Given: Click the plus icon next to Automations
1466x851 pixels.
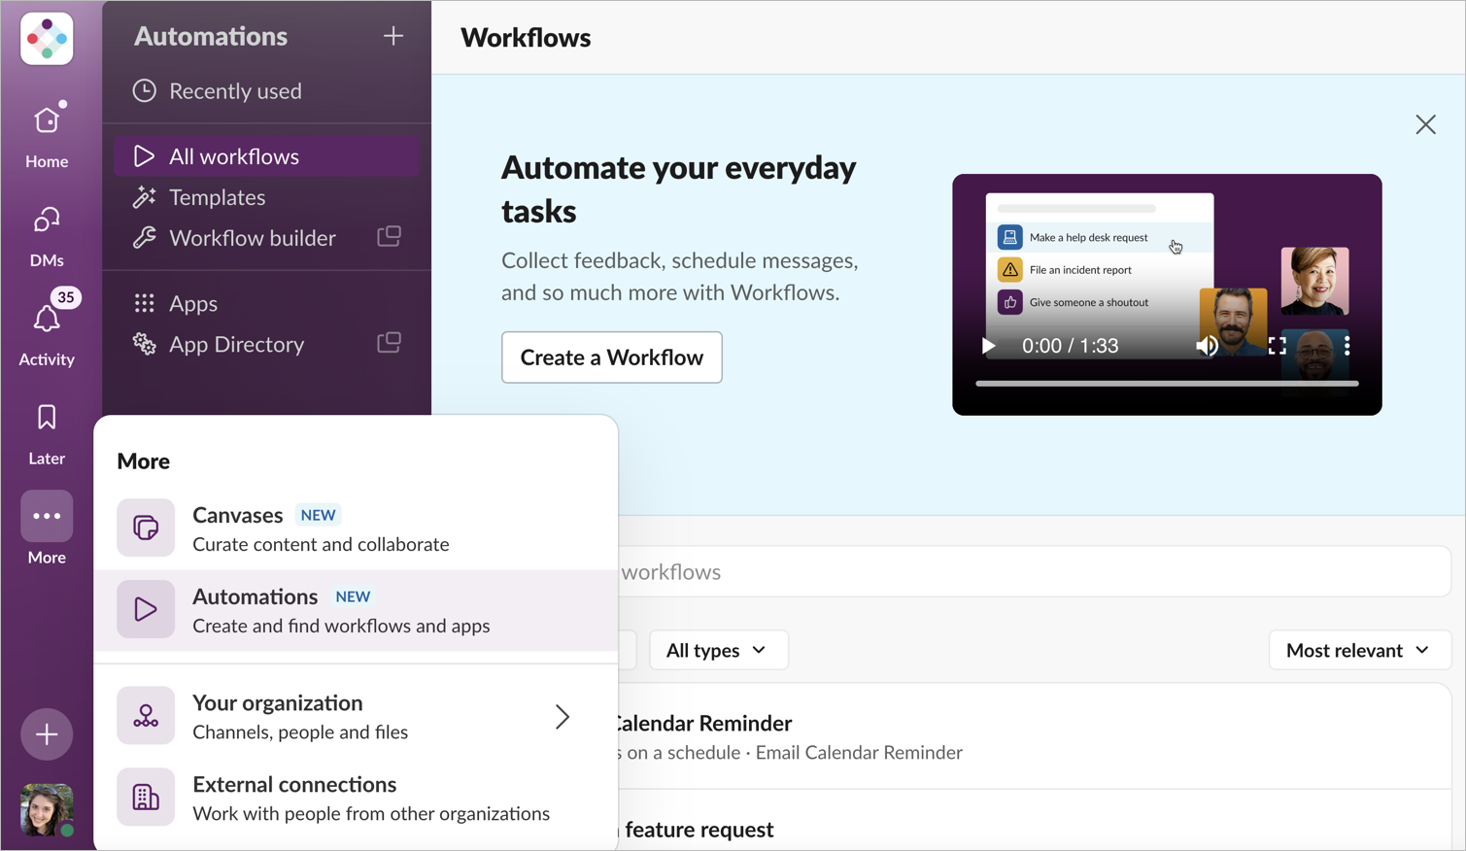Looking at the screenshot, I should 392,36.
